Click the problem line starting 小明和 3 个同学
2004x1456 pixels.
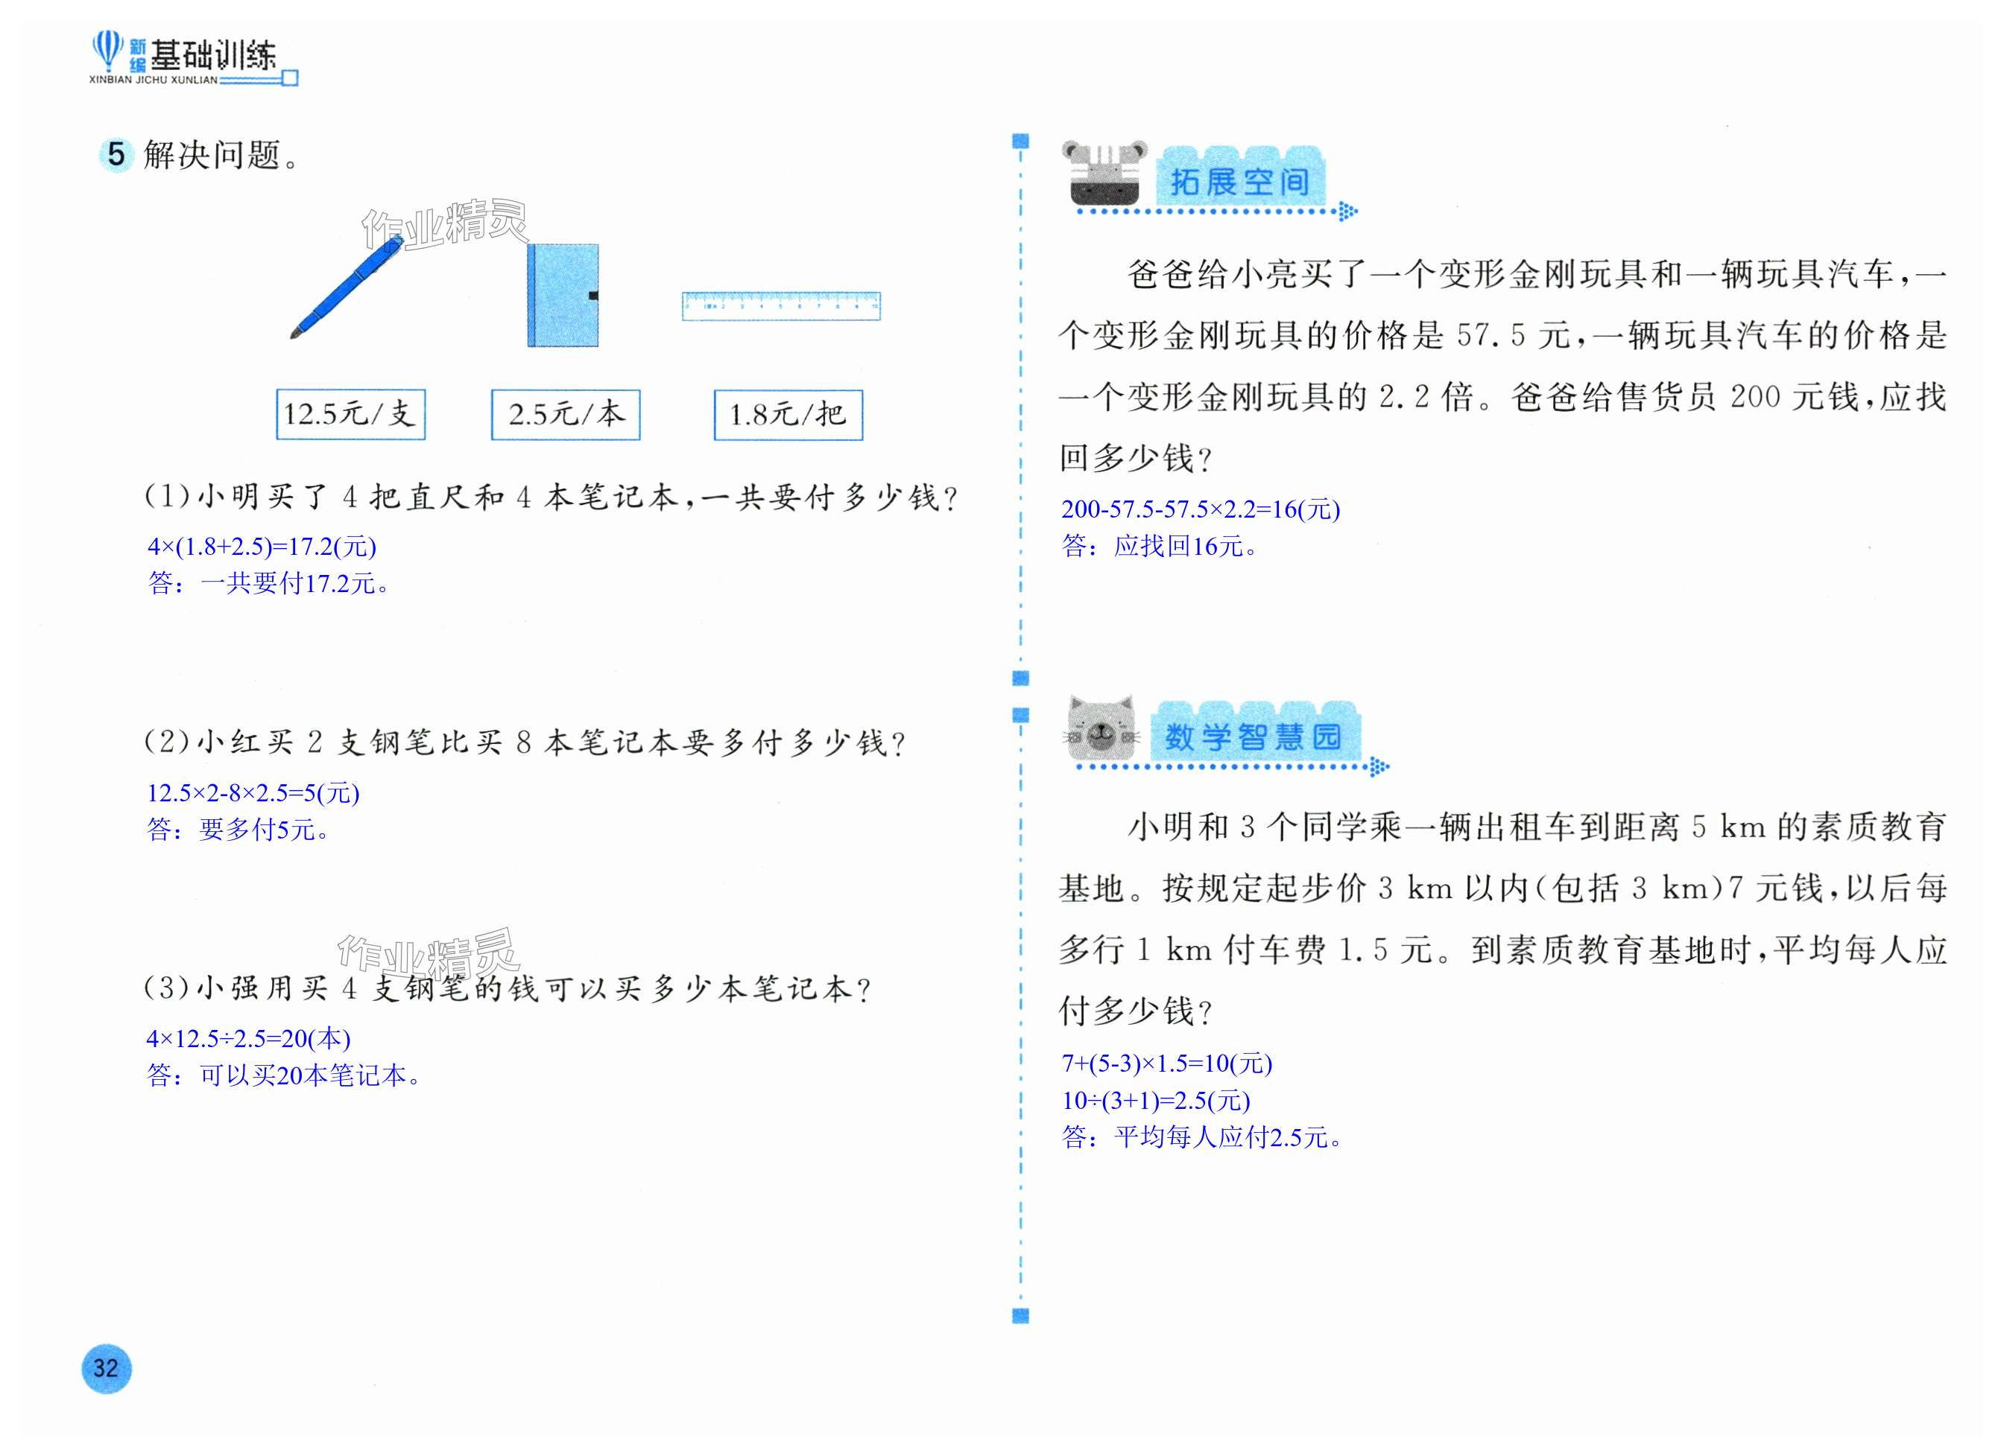[1537, 827]
